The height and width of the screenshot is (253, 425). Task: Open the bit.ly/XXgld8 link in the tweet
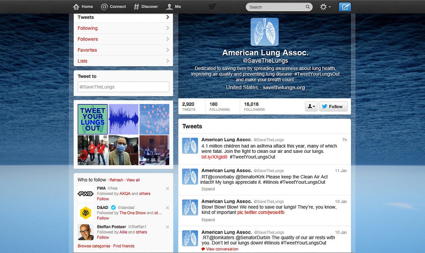(214, 157)
